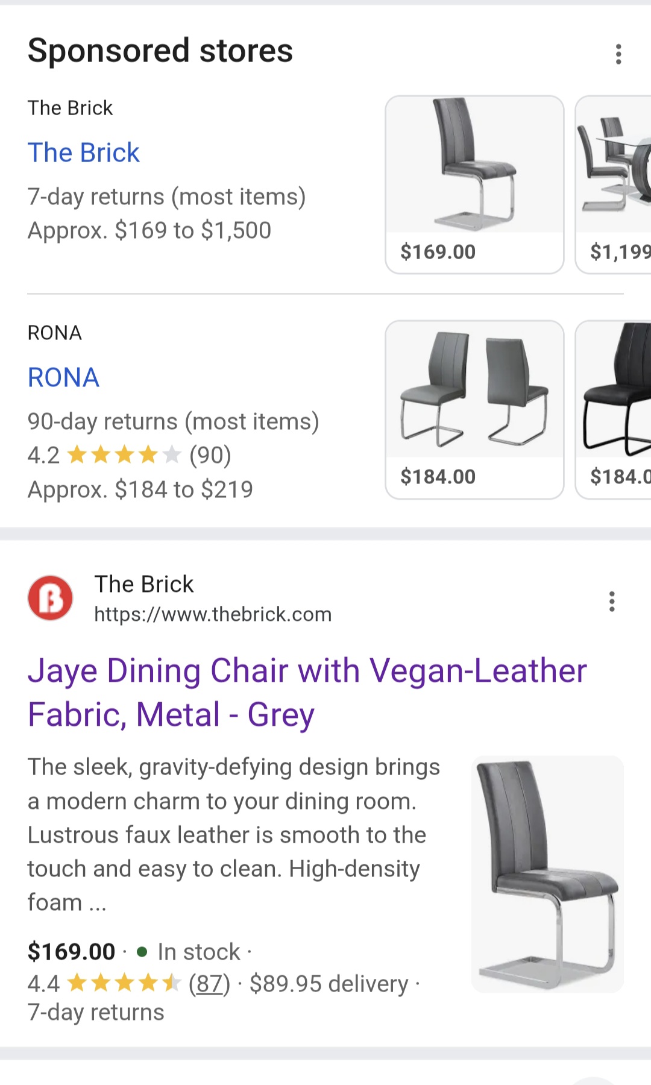The width and height of the screenshot is (651, 1085).
Task: Tap the Jaye Dining Chair result image
Action: [x=547, y=873]
